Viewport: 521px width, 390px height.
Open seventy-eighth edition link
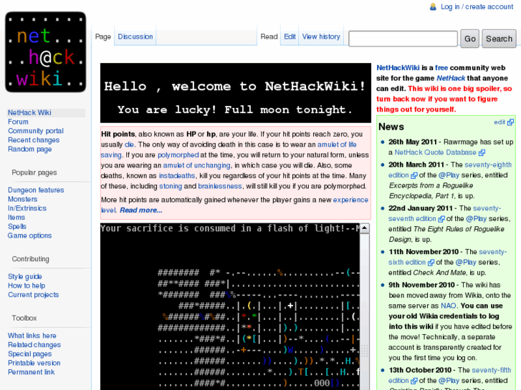tap(488, 165)
